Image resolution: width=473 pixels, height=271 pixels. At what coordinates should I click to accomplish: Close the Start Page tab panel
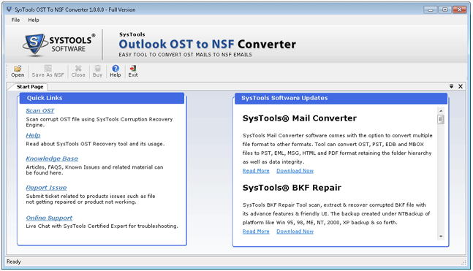(x=461, y=86)
